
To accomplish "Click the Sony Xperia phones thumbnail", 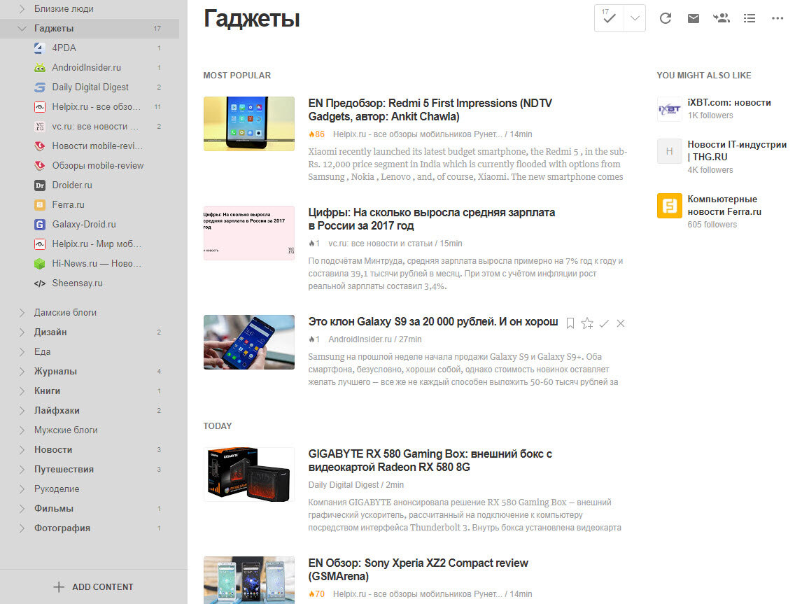I will coord(248,580).
